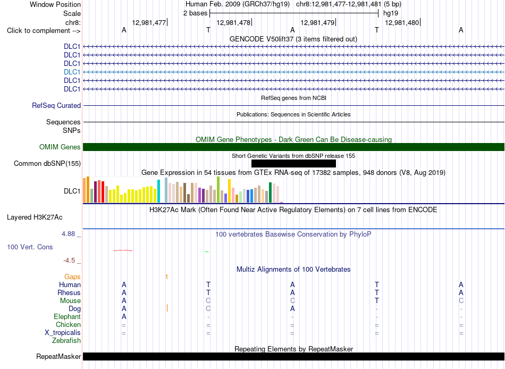Open the RefSeq Curated track label

coord(56,105)
